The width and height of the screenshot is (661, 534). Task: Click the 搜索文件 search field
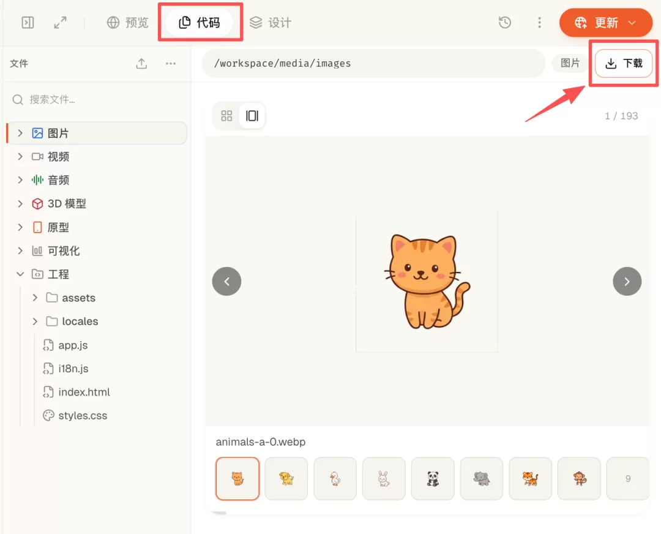(97, 100)
